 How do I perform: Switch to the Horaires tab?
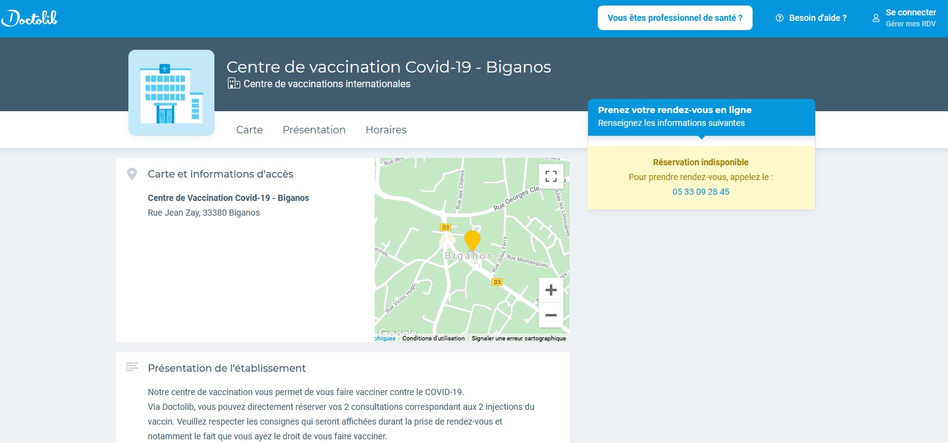[386, 130]
